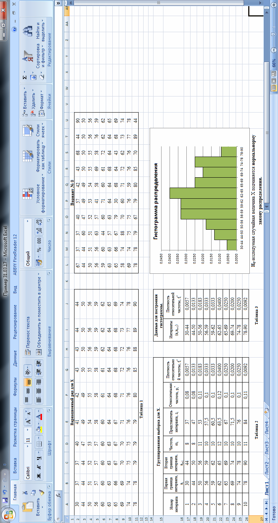
Task: Switch to Page Layout view in the status bar
Action: 274,81
